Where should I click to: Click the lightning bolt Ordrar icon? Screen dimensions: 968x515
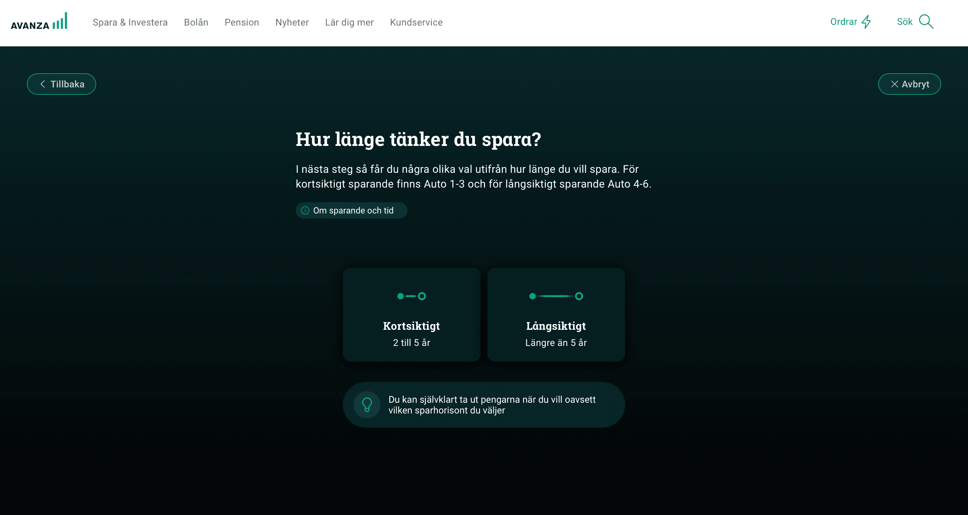(866, 22)
